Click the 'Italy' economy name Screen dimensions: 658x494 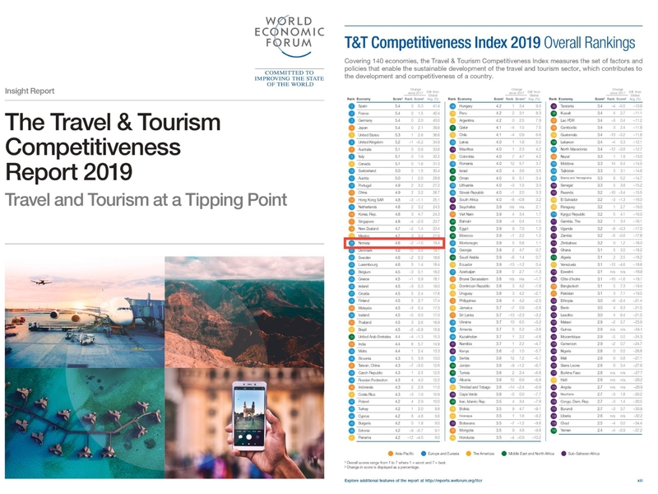[x=361, y=156]
